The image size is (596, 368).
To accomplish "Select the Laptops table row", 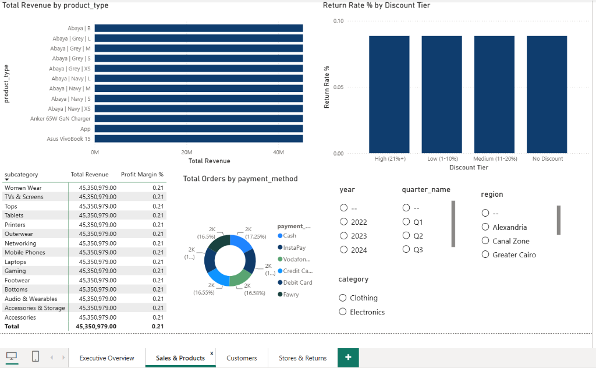I will (84, 262).
